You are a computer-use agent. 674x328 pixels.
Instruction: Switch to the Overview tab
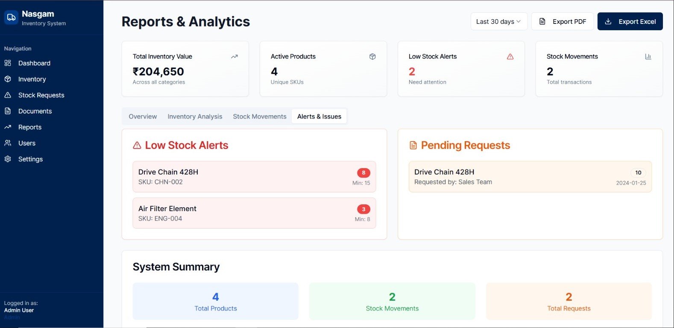[143, 116]
